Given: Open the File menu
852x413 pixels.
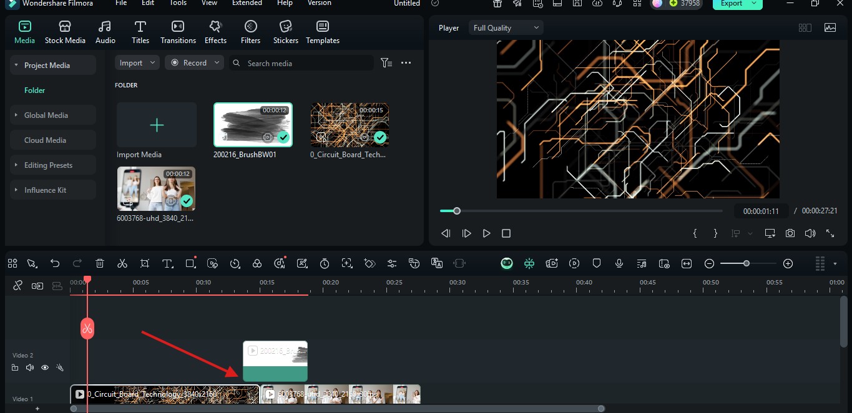Looking at the screenshot, I should click(x=121, y=3).
